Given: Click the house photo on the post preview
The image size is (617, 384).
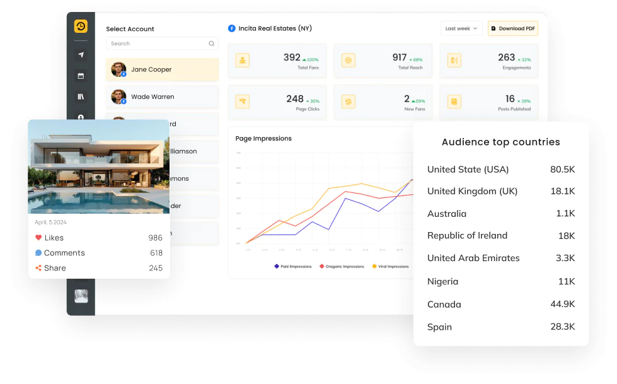Looking at the screenshot, I should 98,166.
